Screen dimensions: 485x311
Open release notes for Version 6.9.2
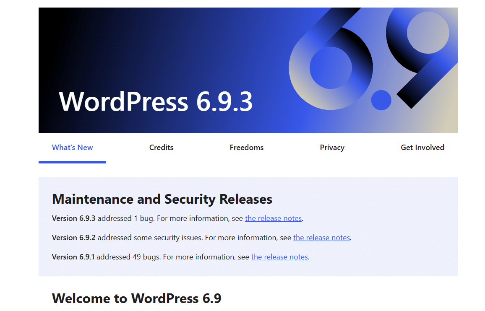click(x=321, y=238)
